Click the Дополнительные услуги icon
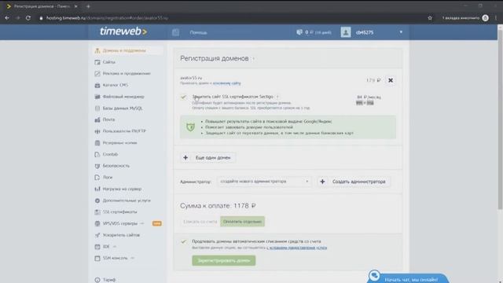 click(97, 200)
